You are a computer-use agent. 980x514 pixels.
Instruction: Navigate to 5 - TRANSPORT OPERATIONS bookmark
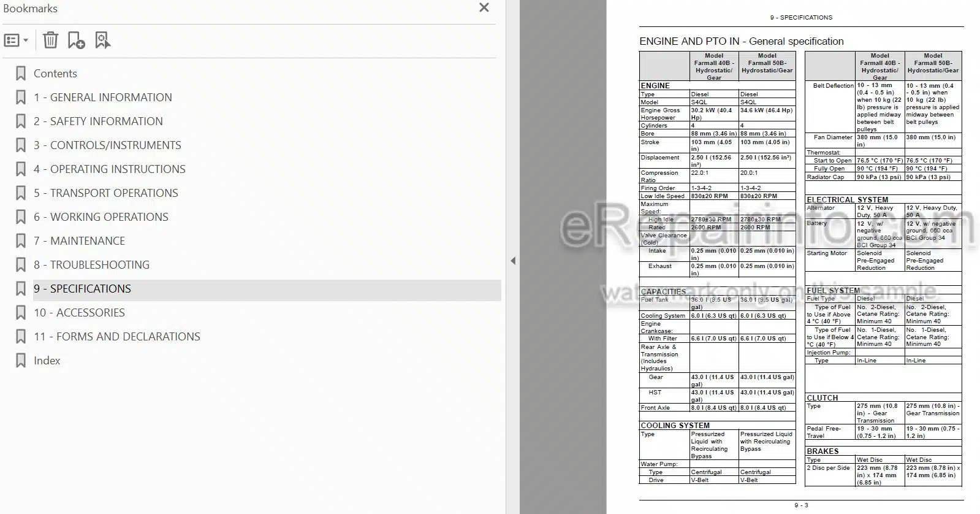point(106,193)
